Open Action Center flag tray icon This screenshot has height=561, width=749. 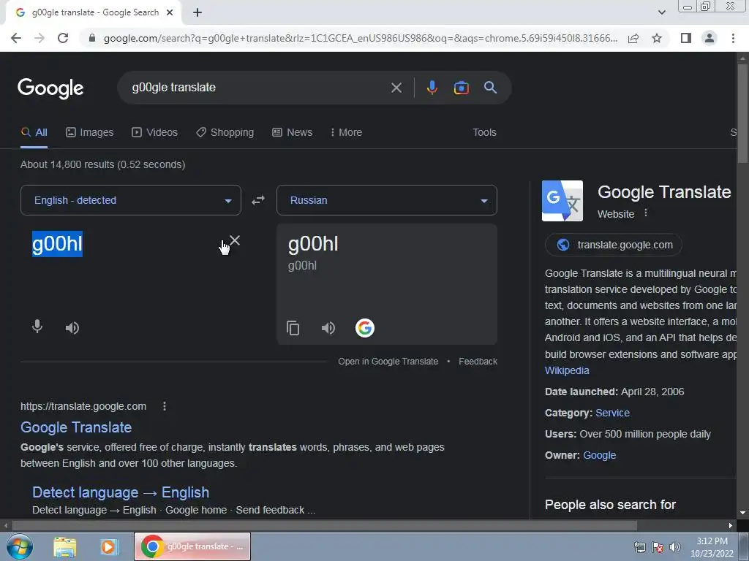[658, 546]
